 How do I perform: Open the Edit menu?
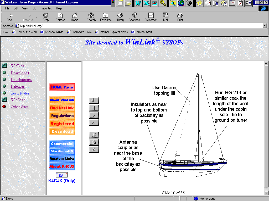click(16, 8)
